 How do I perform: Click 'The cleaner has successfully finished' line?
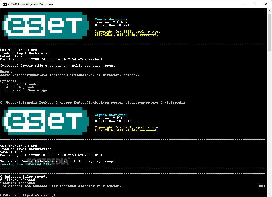point(61,186)
